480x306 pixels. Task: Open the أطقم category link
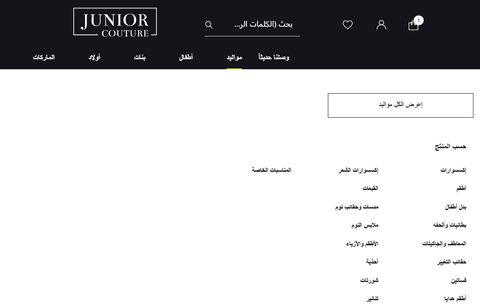pyautogui.click(x=461, y=188)
